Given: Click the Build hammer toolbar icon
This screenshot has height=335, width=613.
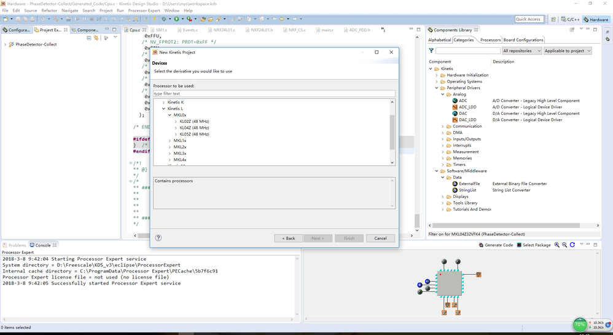Looking at the screenshot, I should [x=55, y=19].
